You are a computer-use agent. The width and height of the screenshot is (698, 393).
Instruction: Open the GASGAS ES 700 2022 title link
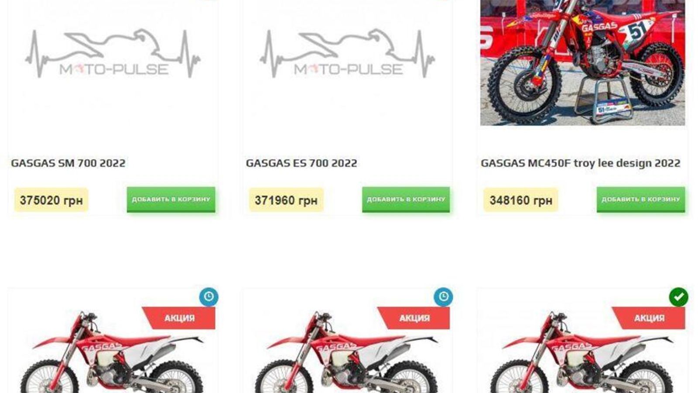click(x=301, y=163)
